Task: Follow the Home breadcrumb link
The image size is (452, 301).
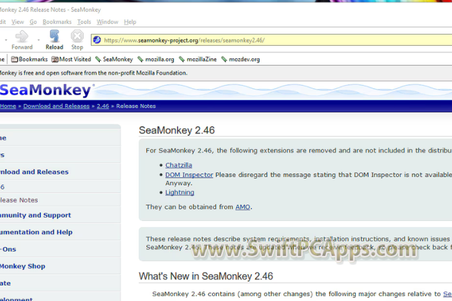Action: coord(8,106)
